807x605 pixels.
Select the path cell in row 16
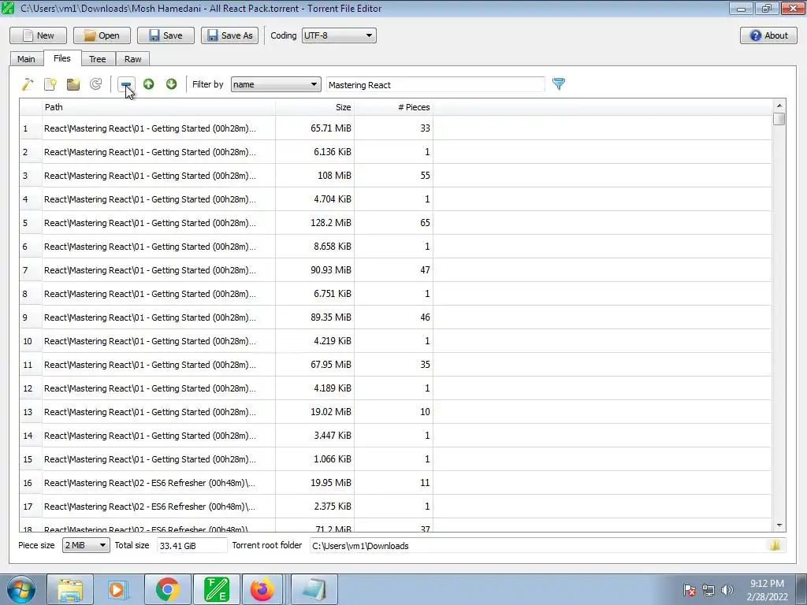click(158, 483)
